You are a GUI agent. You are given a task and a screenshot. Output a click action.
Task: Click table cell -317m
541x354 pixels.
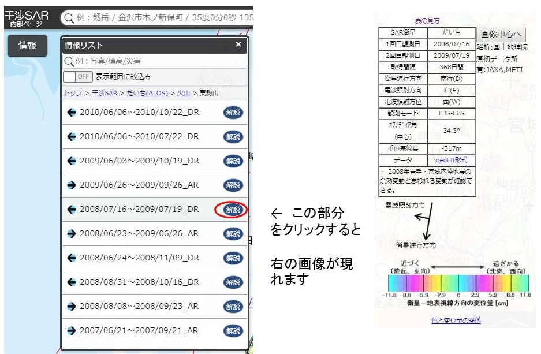click(x=452, y=149)
